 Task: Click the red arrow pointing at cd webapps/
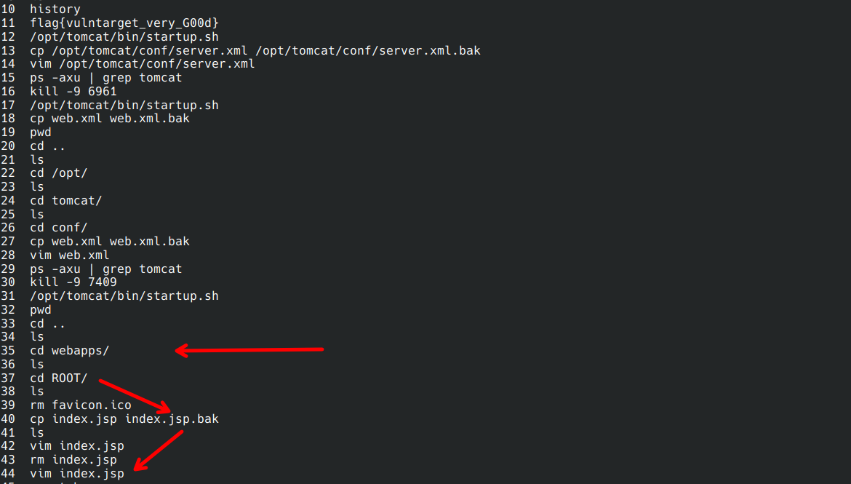[249, 351]
